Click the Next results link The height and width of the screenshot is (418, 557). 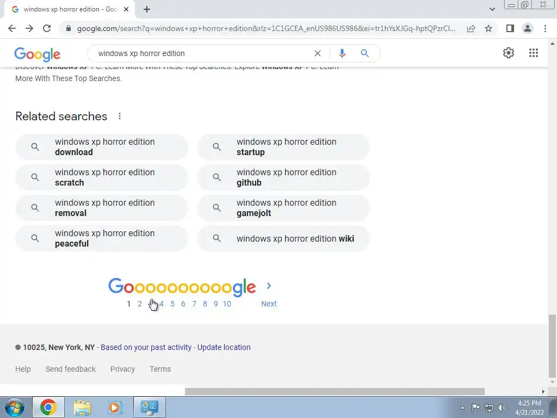point(269,304)
